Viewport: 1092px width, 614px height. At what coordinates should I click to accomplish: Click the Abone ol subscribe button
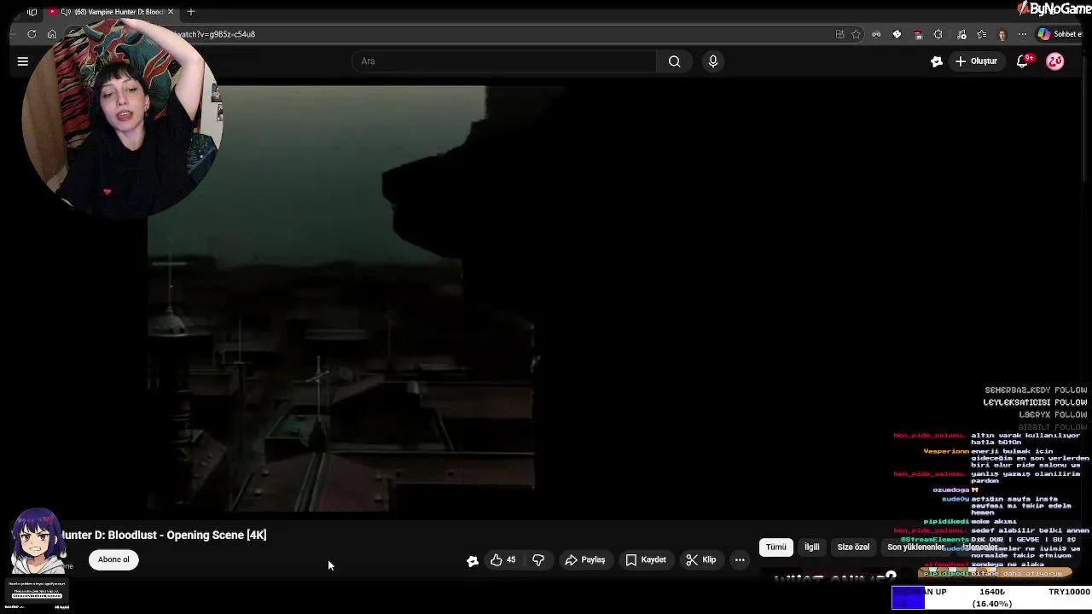(113, 560)
